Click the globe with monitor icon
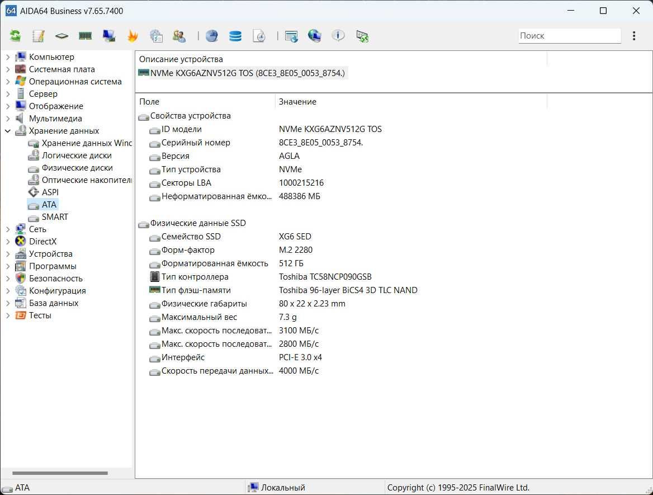The width and height of the screenshot is (653, 495). 314,36
